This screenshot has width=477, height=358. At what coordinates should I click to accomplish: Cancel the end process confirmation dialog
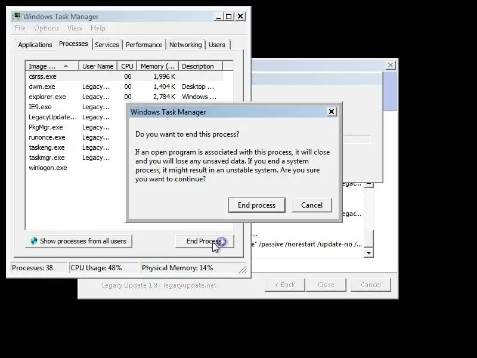tap(311, 205)
